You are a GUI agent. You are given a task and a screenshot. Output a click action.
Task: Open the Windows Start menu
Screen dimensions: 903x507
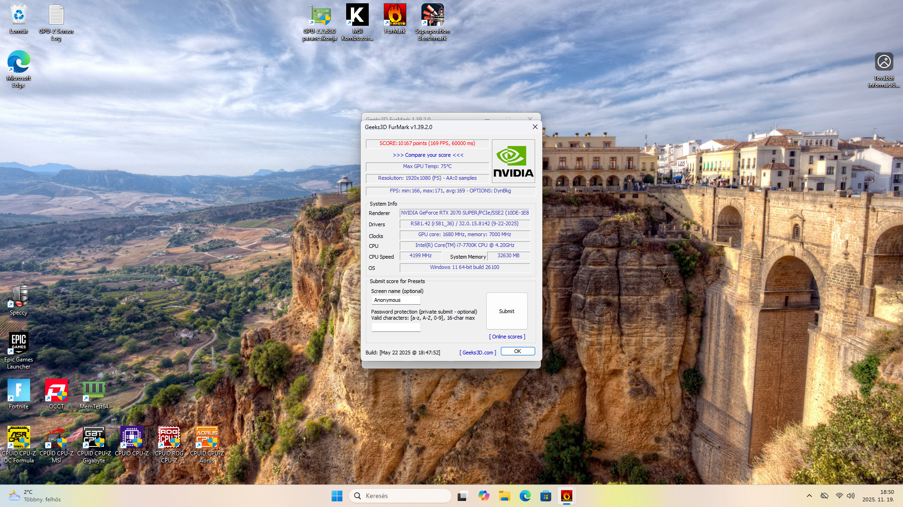337,496
